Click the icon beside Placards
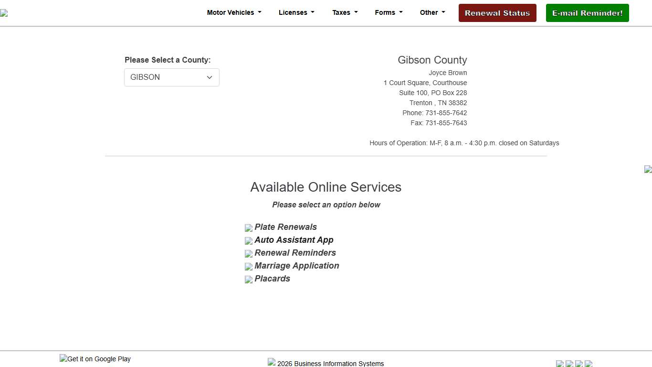Viewport: 652px width, 367px height. click(248, 280)
